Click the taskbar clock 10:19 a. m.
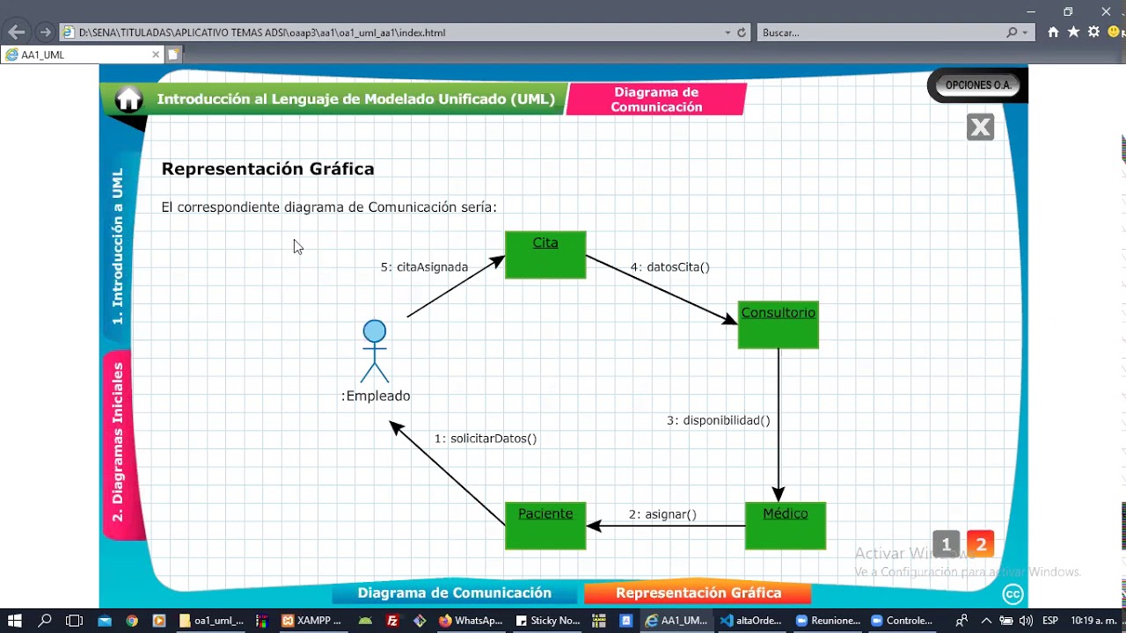Image resolution: width=1126 pixels, height=633 pixels. tap(1092, 621)
